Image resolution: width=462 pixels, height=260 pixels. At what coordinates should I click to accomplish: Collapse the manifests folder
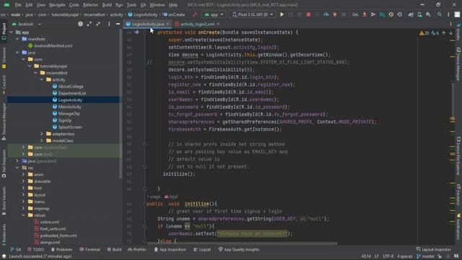[17, 39]
